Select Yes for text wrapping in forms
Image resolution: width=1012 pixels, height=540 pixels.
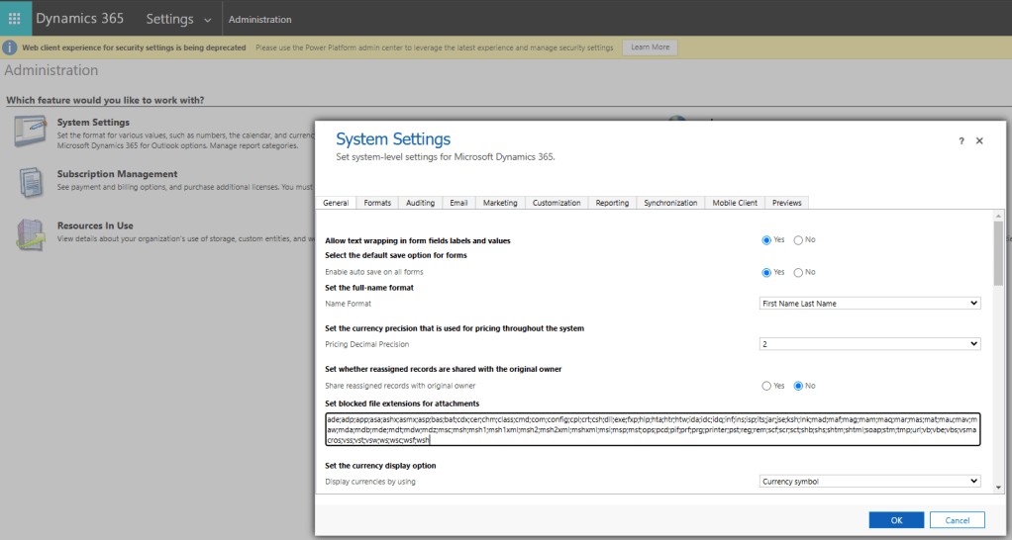tap(766, 240)
